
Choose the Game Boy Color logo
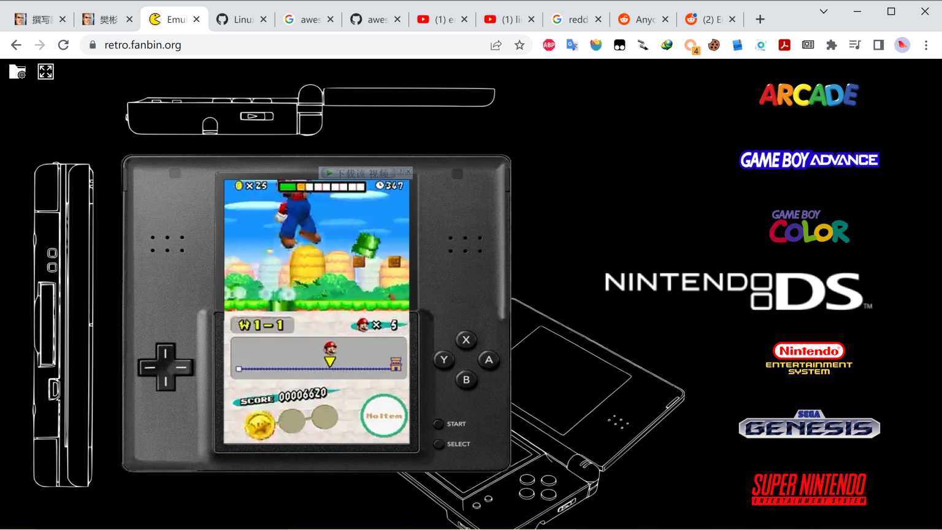[809, 226]
